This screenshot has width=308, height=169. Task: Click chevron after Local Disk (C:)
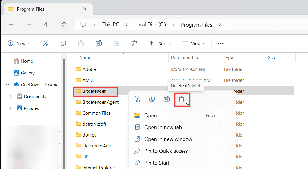tap(173, 25)
